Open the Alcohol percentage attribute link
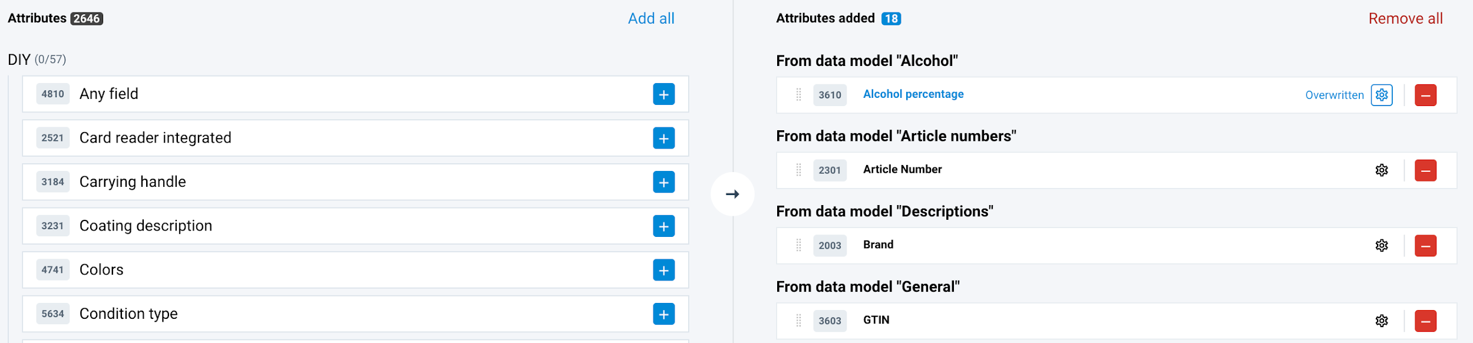 point(913,94)
